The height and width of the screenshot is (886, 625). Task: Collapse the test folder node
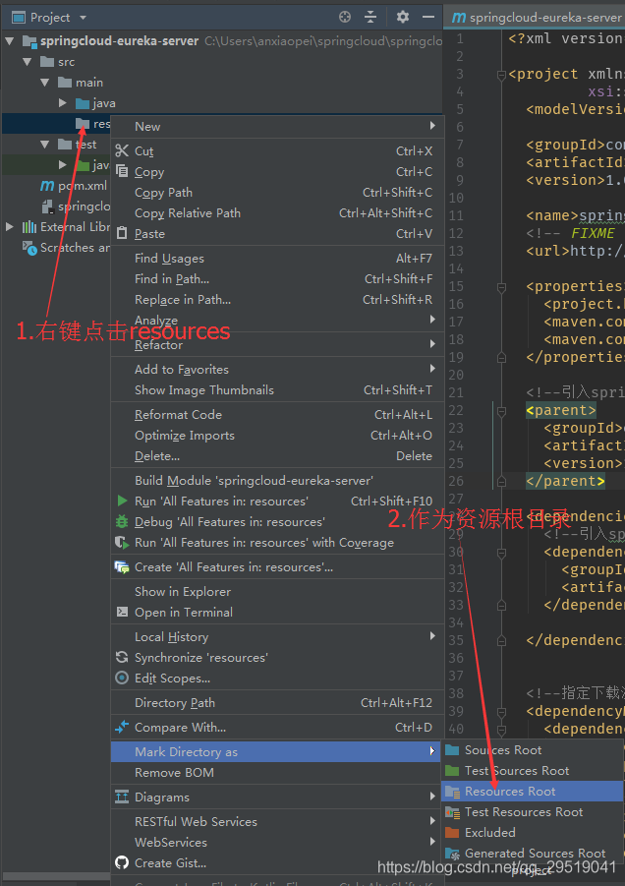pos(44,145)
